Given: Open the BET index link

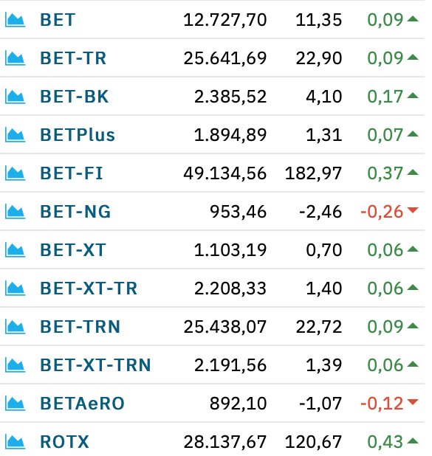Looking at the screenshot, I should [x=58, y=20].
